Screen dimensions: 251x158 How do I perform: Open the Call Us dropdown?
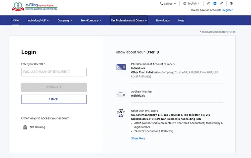[168, 4]
